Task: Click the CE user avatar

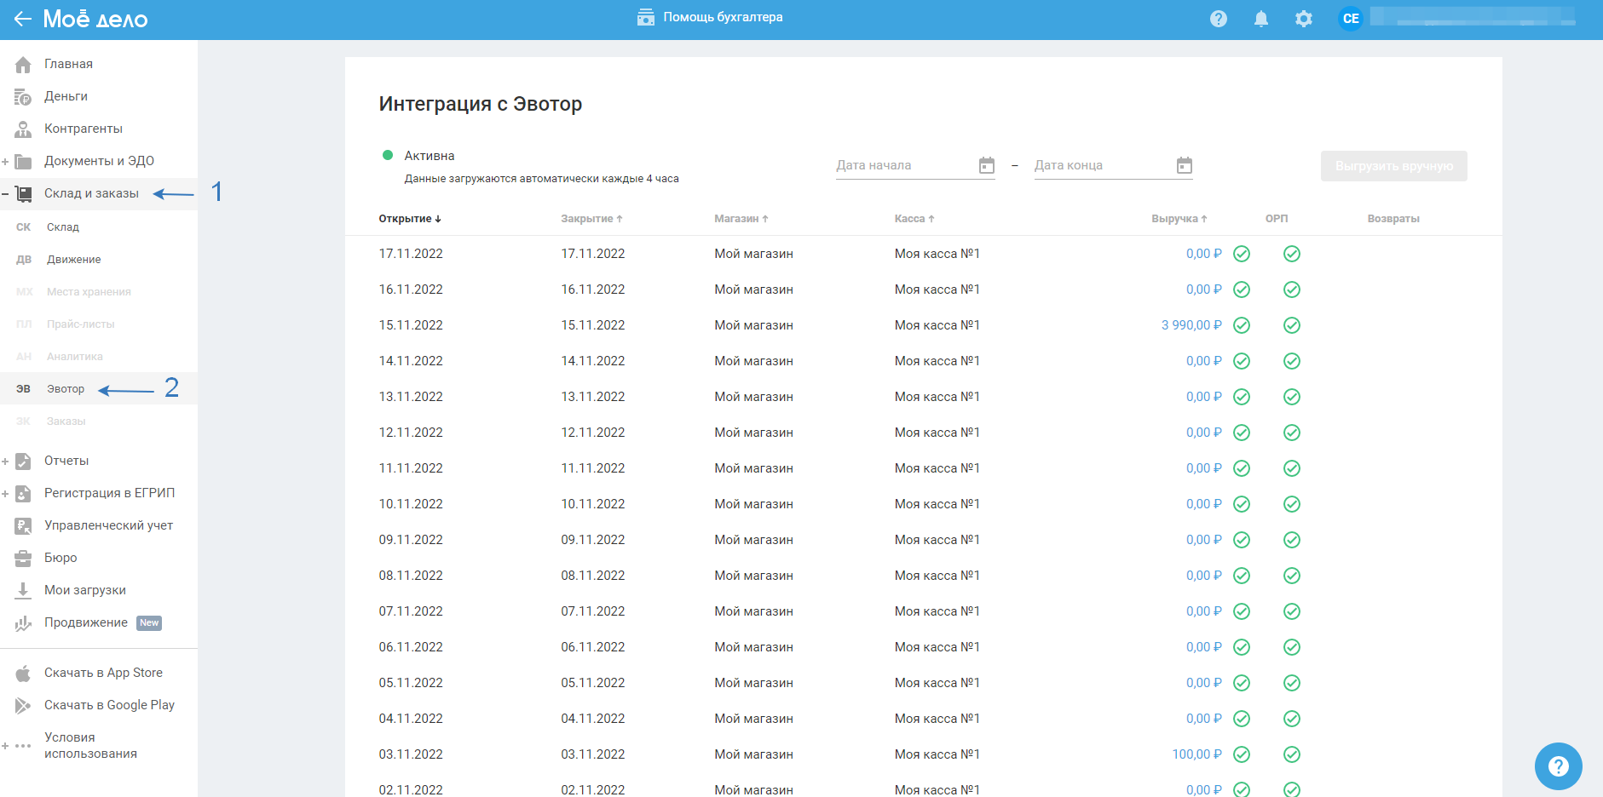Action: [x=1350, y=19]
